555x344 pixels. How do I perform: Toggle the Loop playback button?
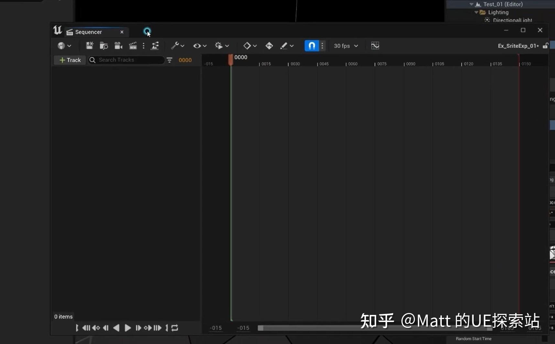175,328
